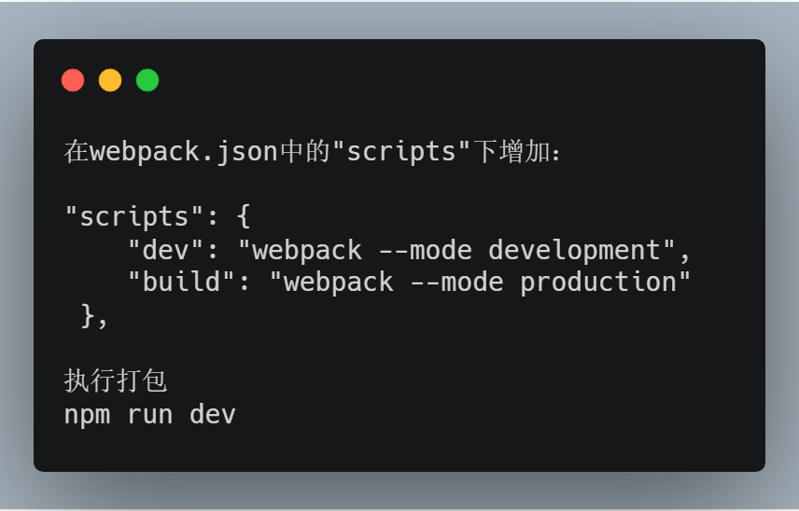Click the yellow minimize dot
This screenshot has height=511, width=799.
click(110, 80)
